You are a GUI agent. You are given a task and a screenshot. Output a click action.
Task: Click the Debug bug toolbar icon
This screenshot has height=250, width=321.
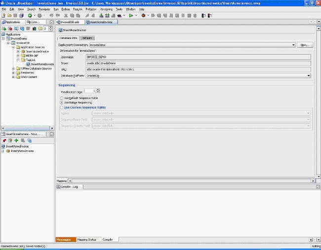click(143, 15)
